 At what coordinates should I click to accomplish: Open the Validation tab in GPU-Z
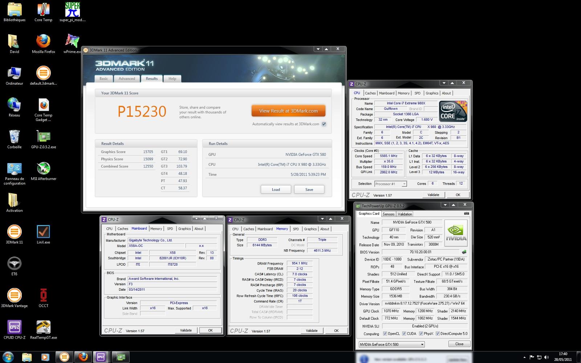405,214
